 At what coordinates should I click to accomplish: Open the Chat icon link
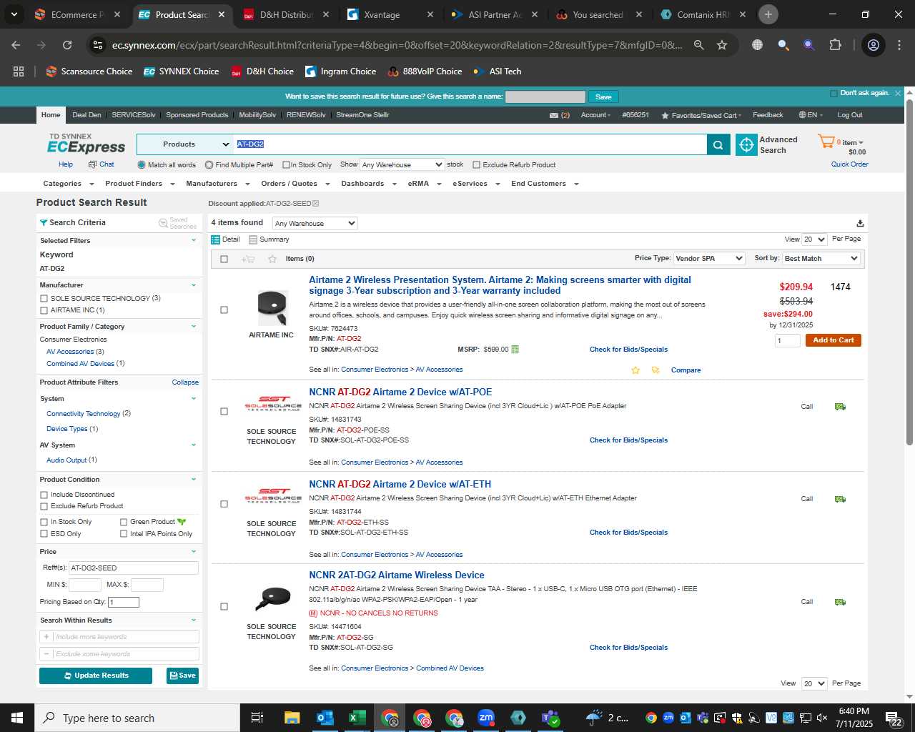tap(101, 164)
